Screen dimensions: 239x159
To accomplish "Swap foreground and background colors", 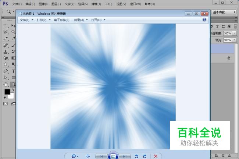I will (x=13, y=90).
